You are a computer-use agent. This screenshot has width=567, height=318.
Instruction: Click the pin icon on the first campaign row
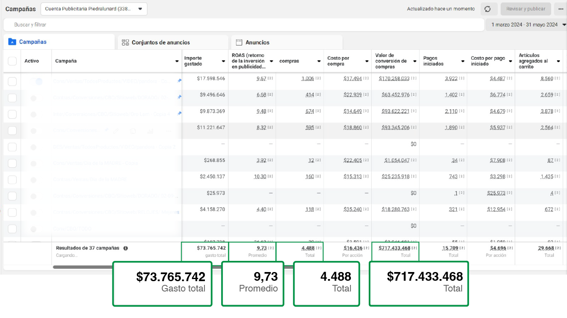pos(179,81)
